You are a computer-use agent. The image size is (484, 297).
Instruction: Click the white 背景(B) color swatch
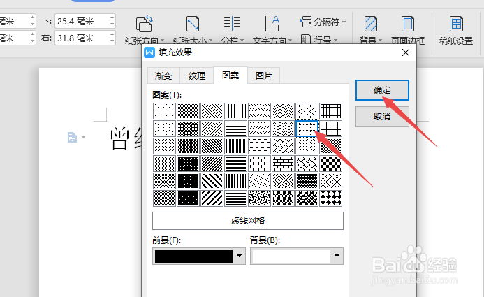pyautogui.click(x=291, y=256)
